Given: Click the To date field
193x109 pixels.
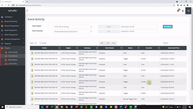Looking at the screenshot, I should point(139,31).
